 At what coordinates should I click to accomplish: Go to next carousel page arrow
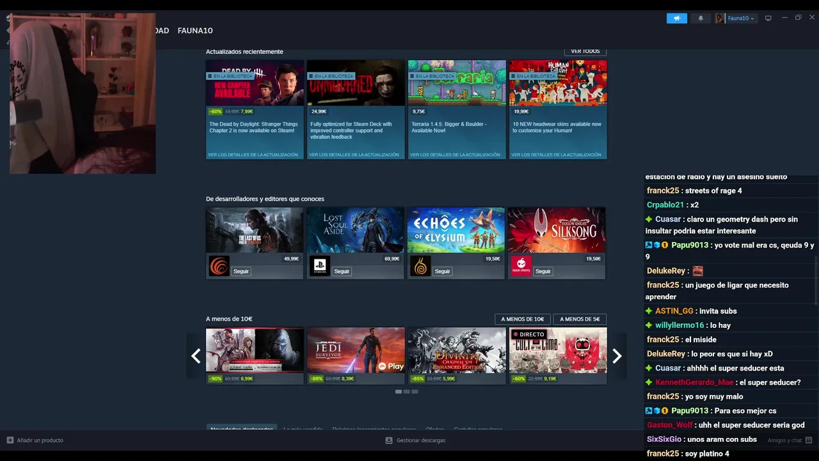[617, 356]
